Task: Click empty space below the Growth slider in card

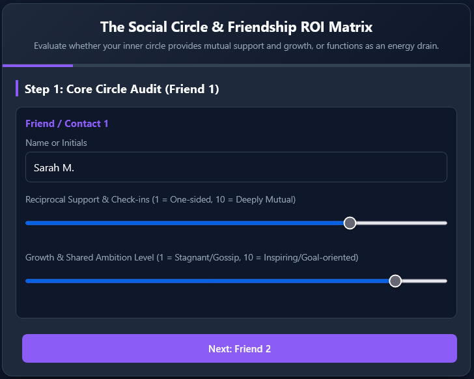Action: (x=236, y=302)
